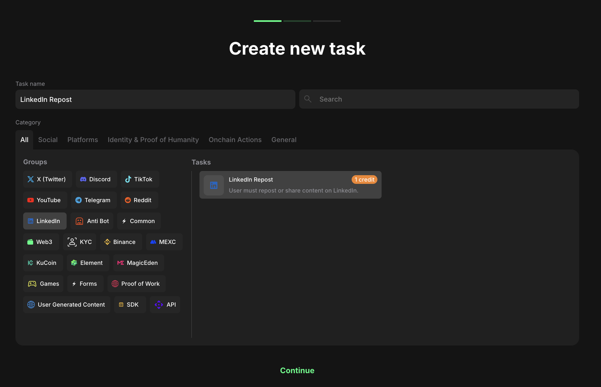601x387 pixels.
Task: Select the X (Twitter) group
Action: [x=47, y=179]
